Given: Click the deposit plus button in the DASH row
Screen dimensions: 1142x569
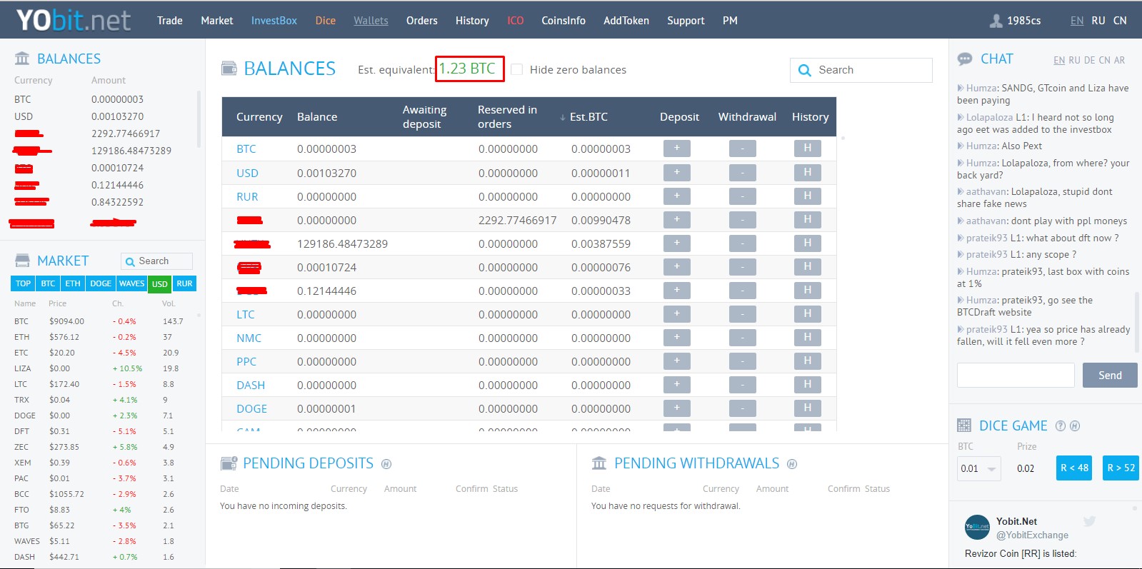Looking at the screenshot, I should coord(676,385).
